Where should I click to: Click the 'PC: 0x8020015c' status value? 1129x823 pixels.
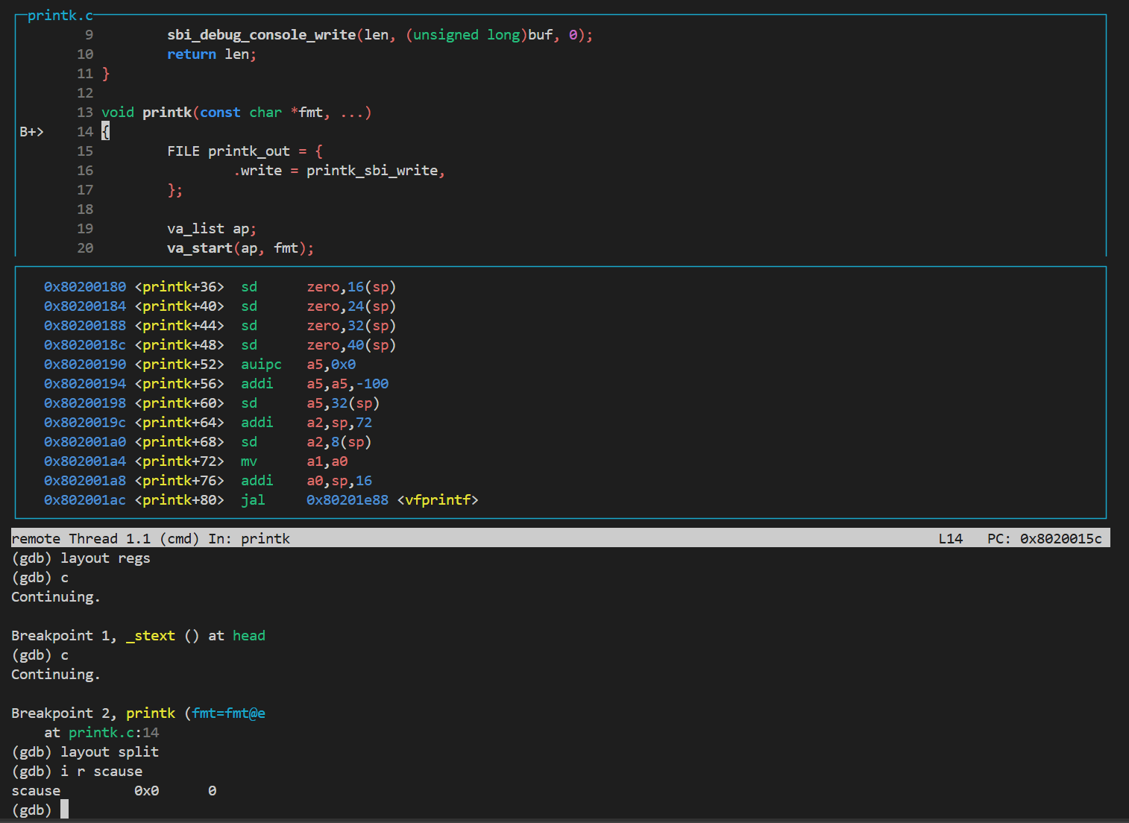(1045, 538)
